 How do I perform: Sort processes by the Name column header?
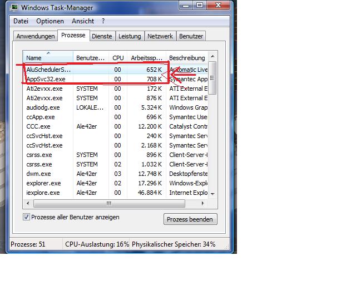(x=48, y=58)
